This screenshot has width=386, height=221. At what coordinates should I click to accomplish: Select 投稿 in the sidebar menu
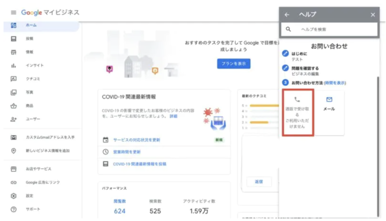pyautogui.click(x=29, y=39)
